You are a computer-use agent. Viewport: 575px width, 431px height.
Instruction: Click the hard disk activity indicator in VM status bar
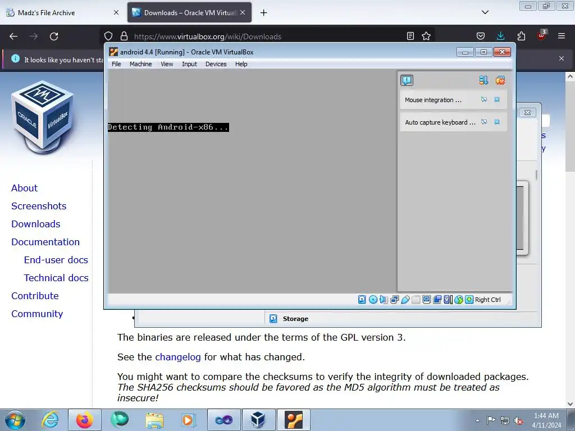pos(362,300)
